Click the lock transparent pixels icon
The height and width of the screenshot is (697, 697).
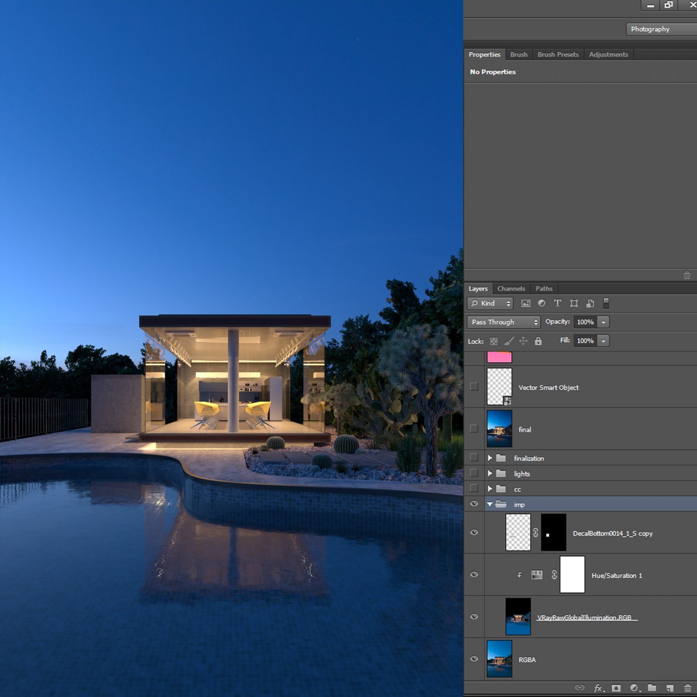tap(494, 341)
